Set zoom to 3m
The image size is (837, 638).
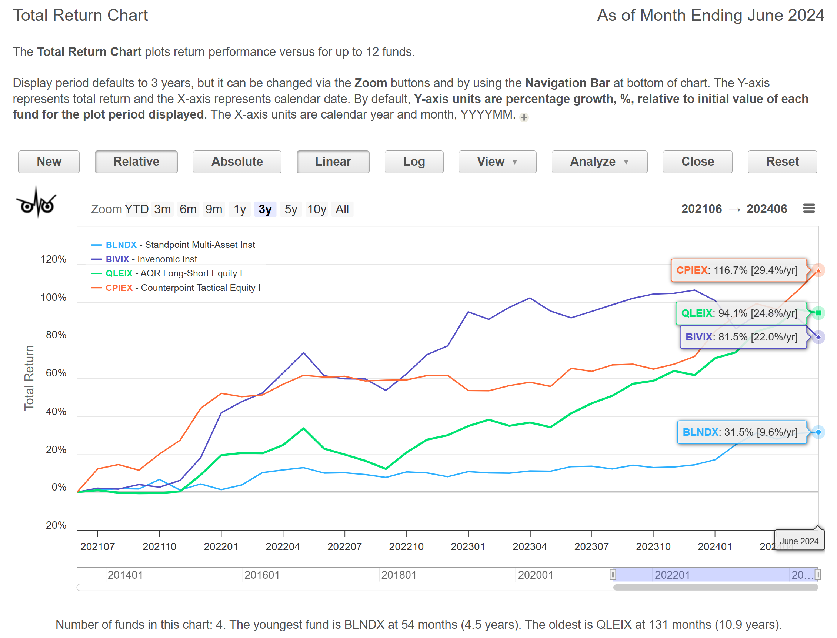(x=163, y=209)
